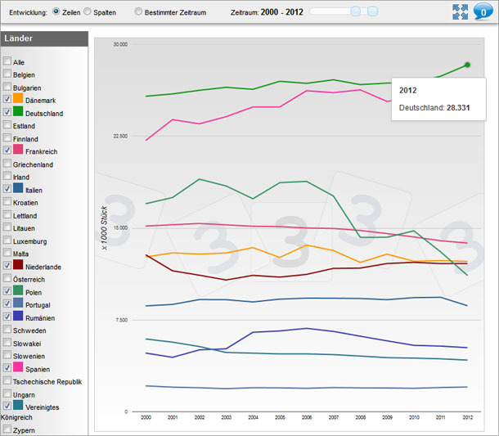Click the pink Spanien legend color box
Screen dimensions: 499x436
coord(19,368)
